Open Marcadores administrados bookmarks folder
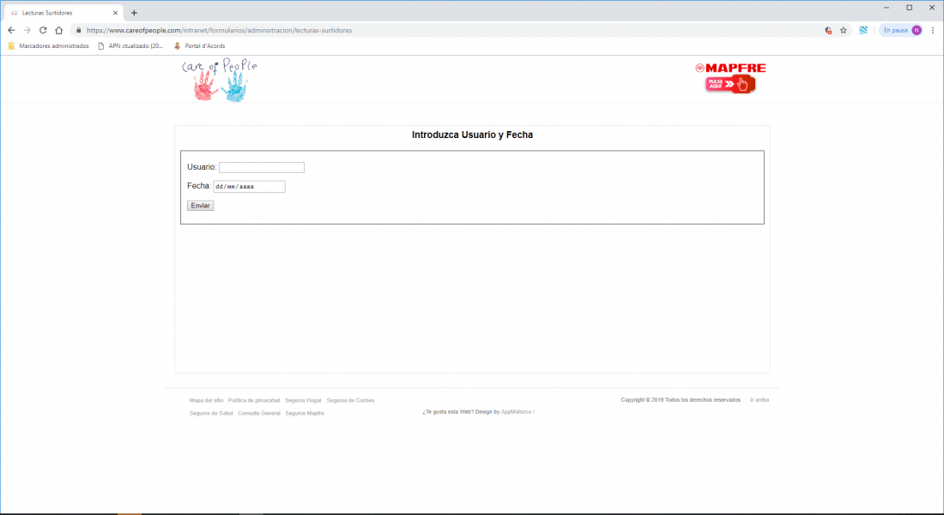The width and height of the screenshot is (944, 515). tap(49, 45)
